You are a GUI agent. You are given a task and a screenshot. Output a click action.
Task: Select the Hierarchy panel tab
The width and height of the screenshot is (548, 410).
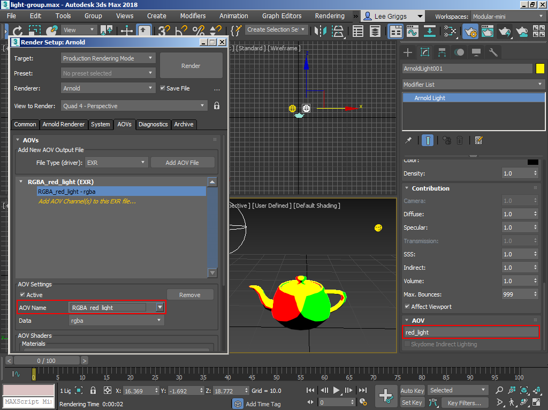442,51
